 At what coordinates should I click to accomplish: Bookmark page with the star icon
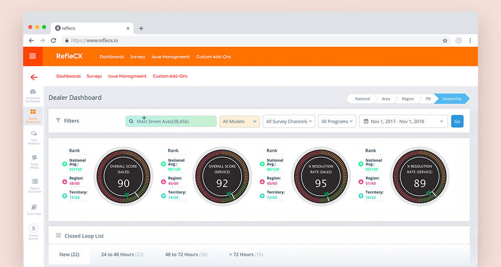tap(445, 41)
